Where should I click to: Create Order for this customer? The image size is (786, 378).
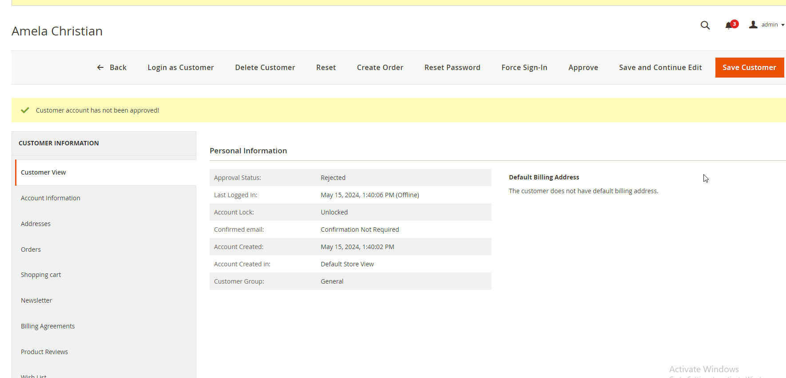[380, 67]
